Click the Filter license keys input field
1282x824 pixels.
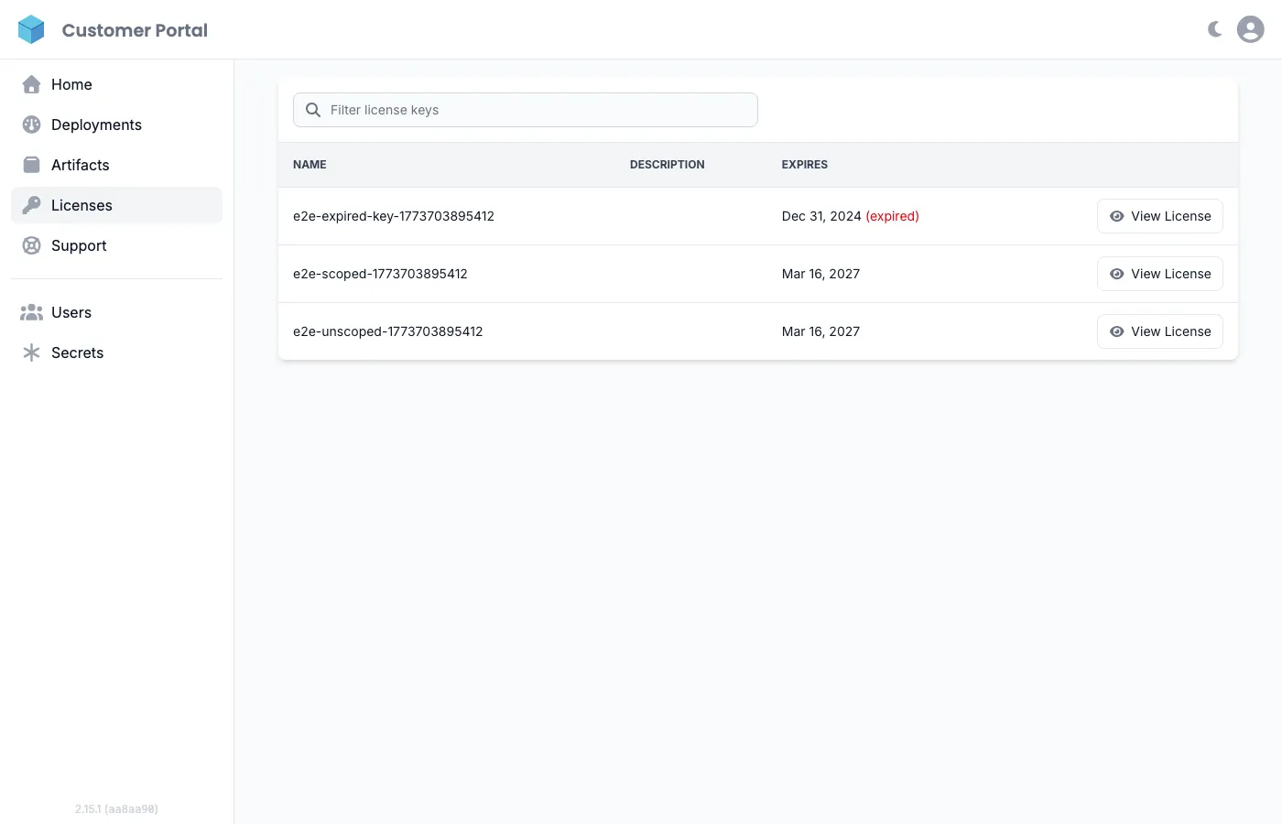[525, 109]
